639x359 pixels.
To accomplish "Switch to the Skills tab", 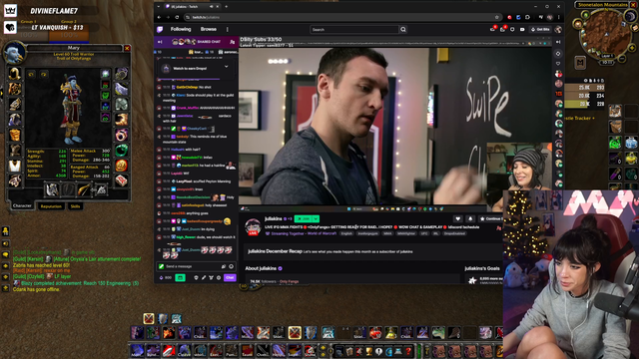I will [x=76, y=206].
